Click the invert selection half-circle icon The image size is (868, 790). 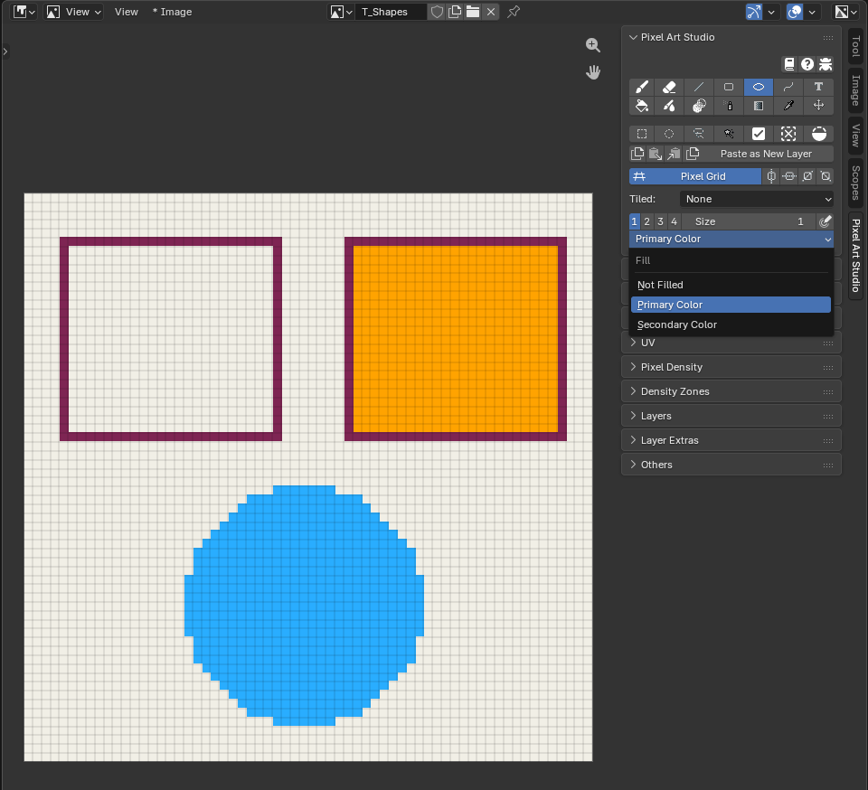(819, 134)
